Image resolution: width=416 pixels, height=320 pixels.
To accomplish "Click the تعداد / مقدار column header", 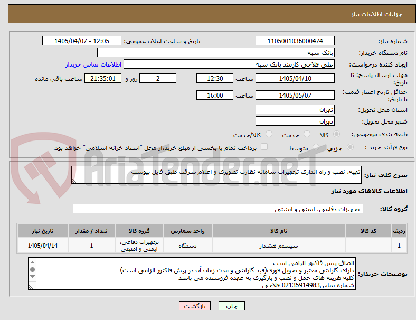I will coord(91,231).
